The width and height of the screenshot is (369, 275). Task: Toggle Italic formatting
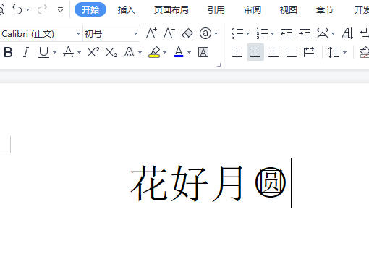click(26, 52)
